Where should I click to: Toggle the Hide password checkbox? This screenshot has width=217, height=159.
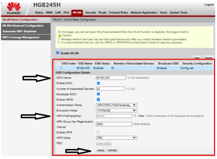coord(135,116)
